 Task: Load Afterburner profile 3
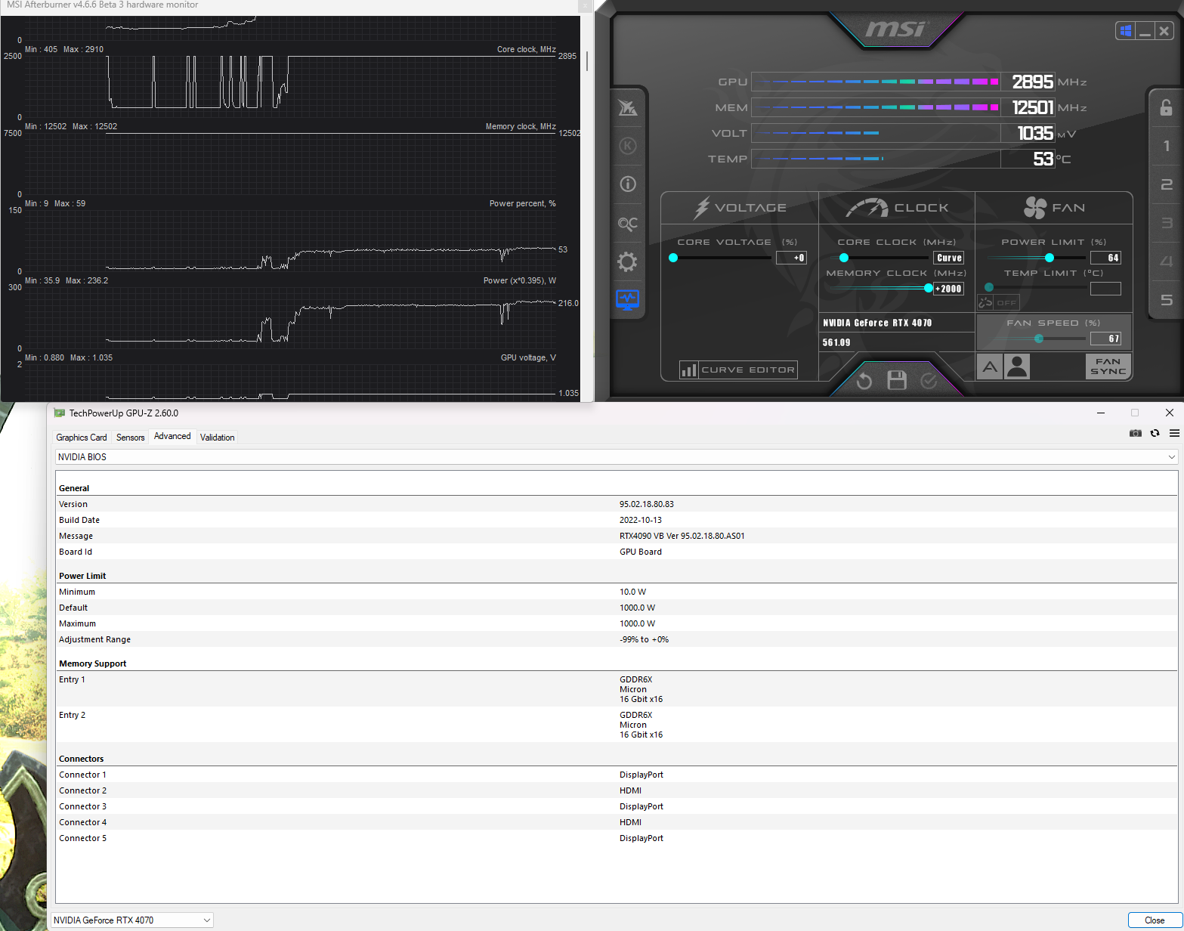1167,223
